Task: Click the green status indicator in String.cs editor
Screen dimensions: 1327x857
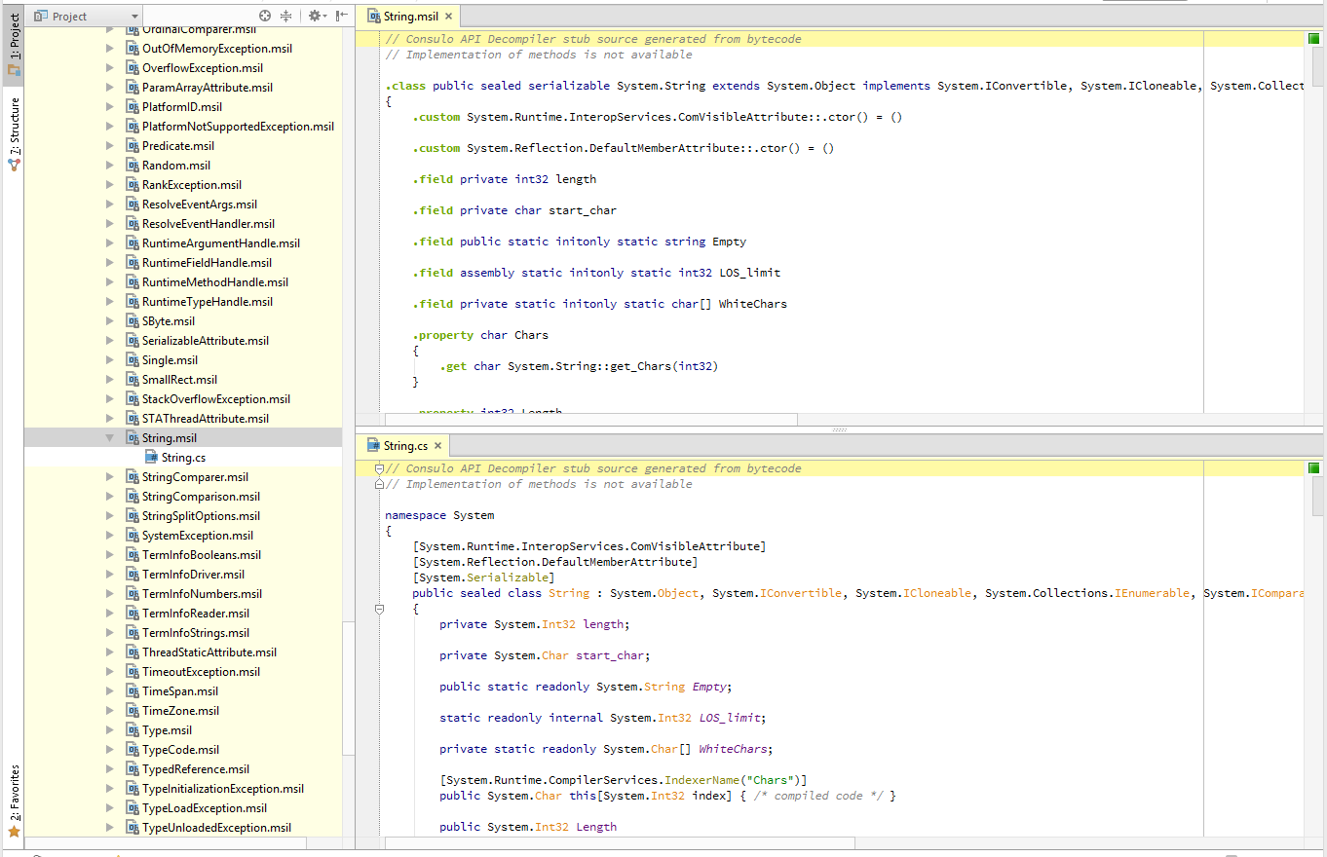Action: tap(1313, 468)
